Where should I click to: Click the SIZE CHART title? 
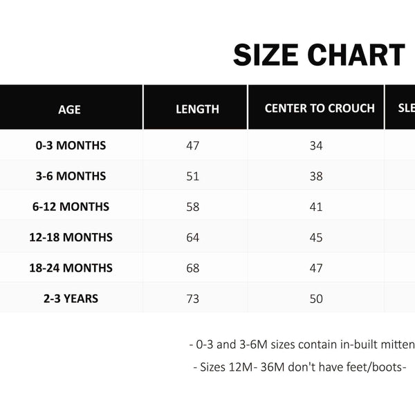tap(319, 55)
